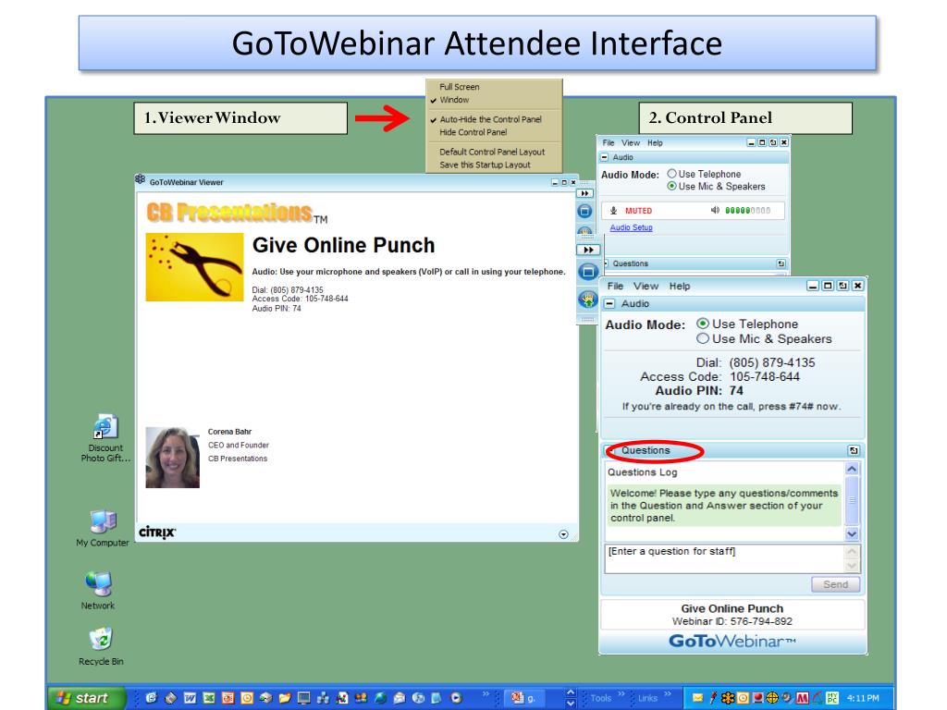The image size is (947, 710).
Task: Click taskbar row scroll-up arrow
Action: tap(570, 692)
